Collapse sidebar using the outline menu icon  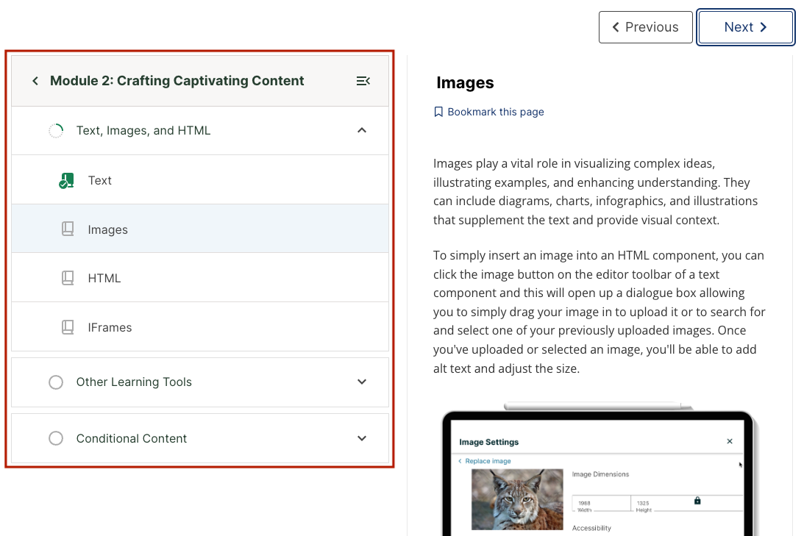(x=363, y=81)
